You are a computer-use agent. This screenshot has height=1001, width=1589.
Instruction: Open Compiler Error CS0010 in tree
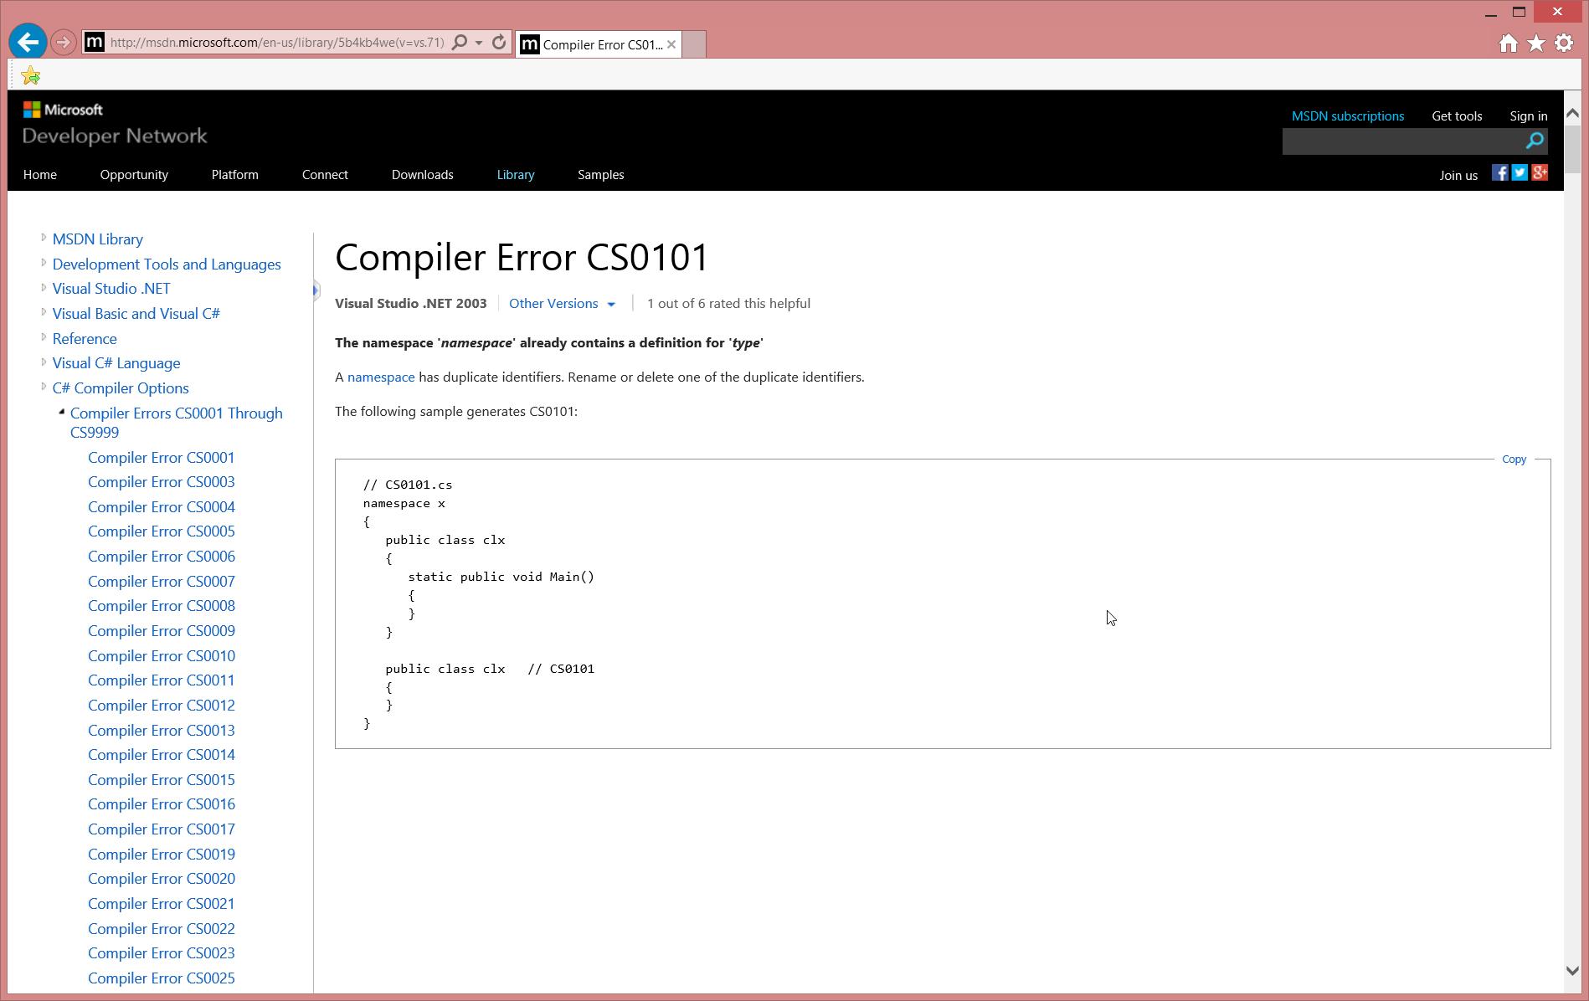point(162,655)
